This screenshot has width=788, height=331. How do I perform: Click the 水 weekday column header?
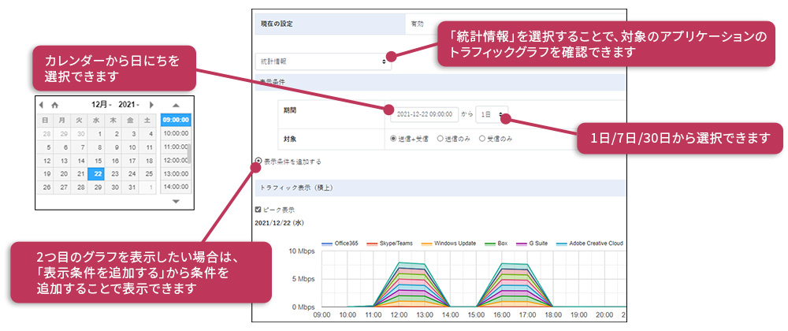click(x=95, y=121)
